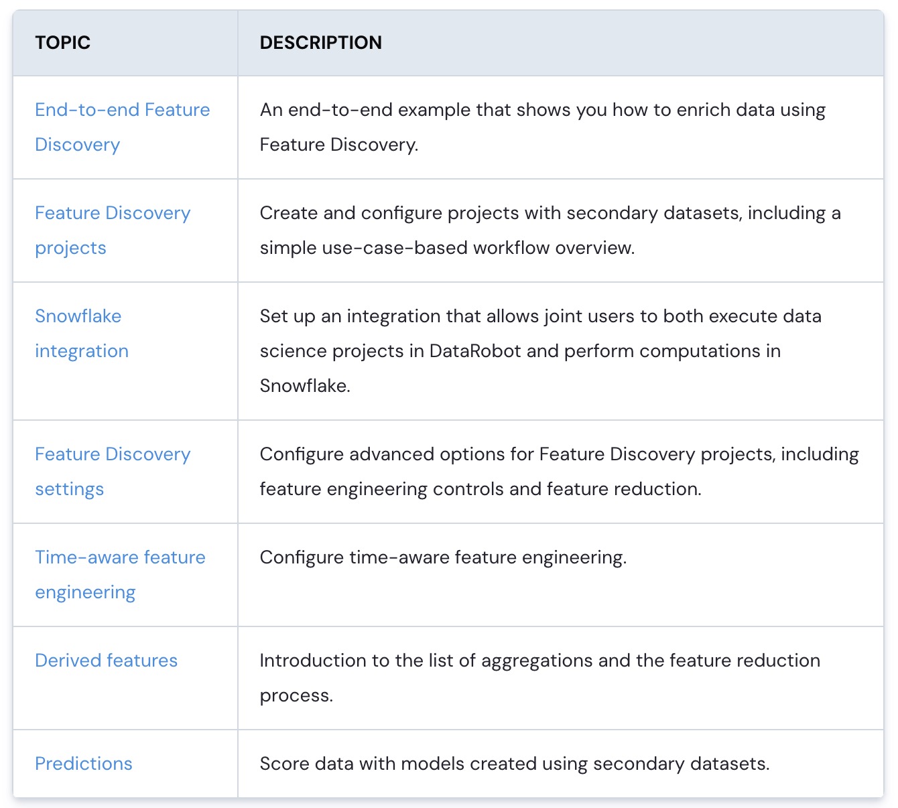Click the end-to-end example description text
Screen dimensions: 898x808
[x=543, y=127]
